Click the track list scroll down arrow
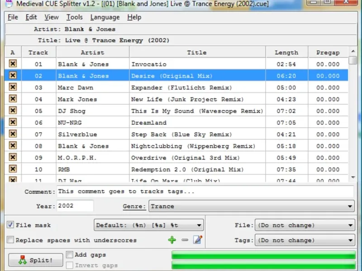Viewport: 362px width, 271px height. pos(353,177)
